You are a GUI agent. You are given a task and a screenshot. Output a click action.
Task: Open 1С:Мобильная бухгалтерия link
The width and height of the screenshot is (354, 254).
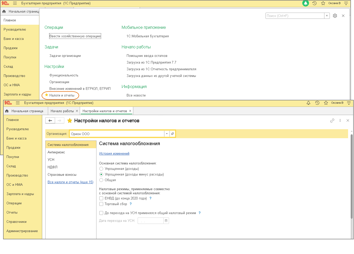pos(148,36)
